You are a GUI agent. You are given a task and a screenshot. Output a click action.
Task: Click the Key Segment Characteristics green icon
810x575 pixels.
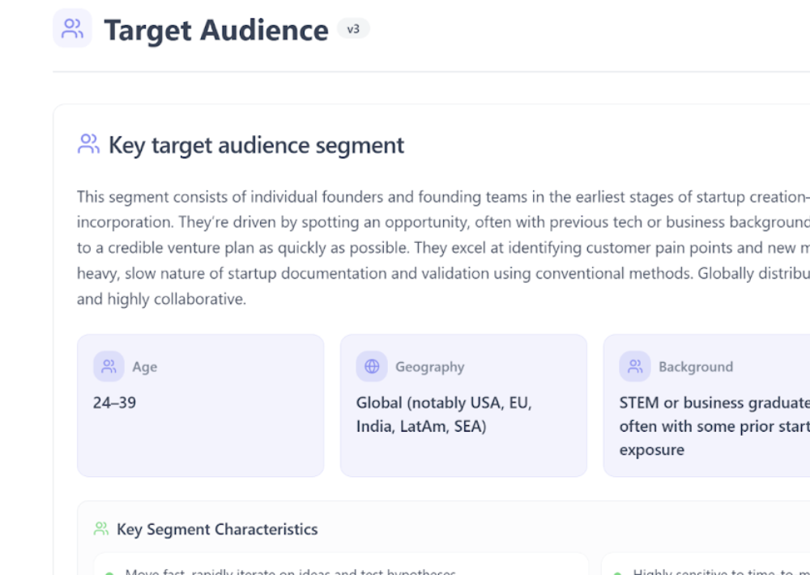pyautogui.click(x=101, y=529)
